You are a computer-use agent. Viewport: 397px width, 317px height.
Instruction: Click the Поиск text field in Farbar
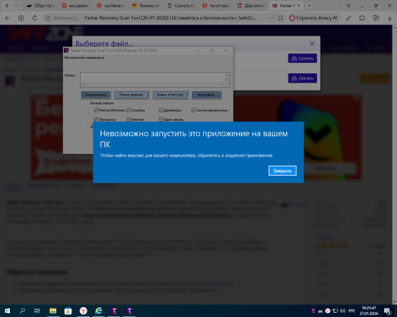click(153, 77)
